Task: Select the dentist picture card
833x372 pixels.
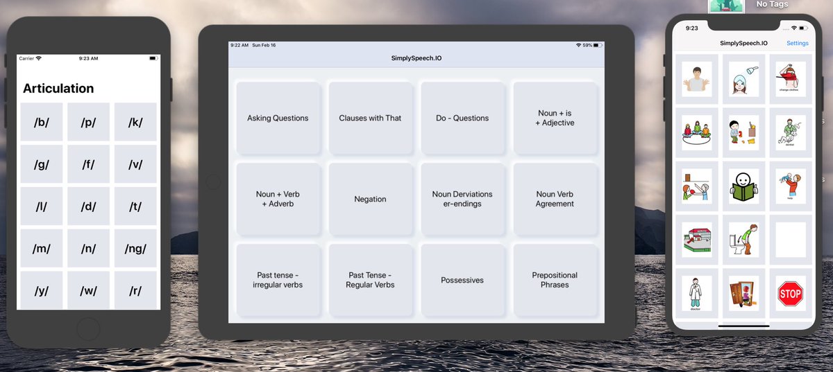Action: point(791,132)
